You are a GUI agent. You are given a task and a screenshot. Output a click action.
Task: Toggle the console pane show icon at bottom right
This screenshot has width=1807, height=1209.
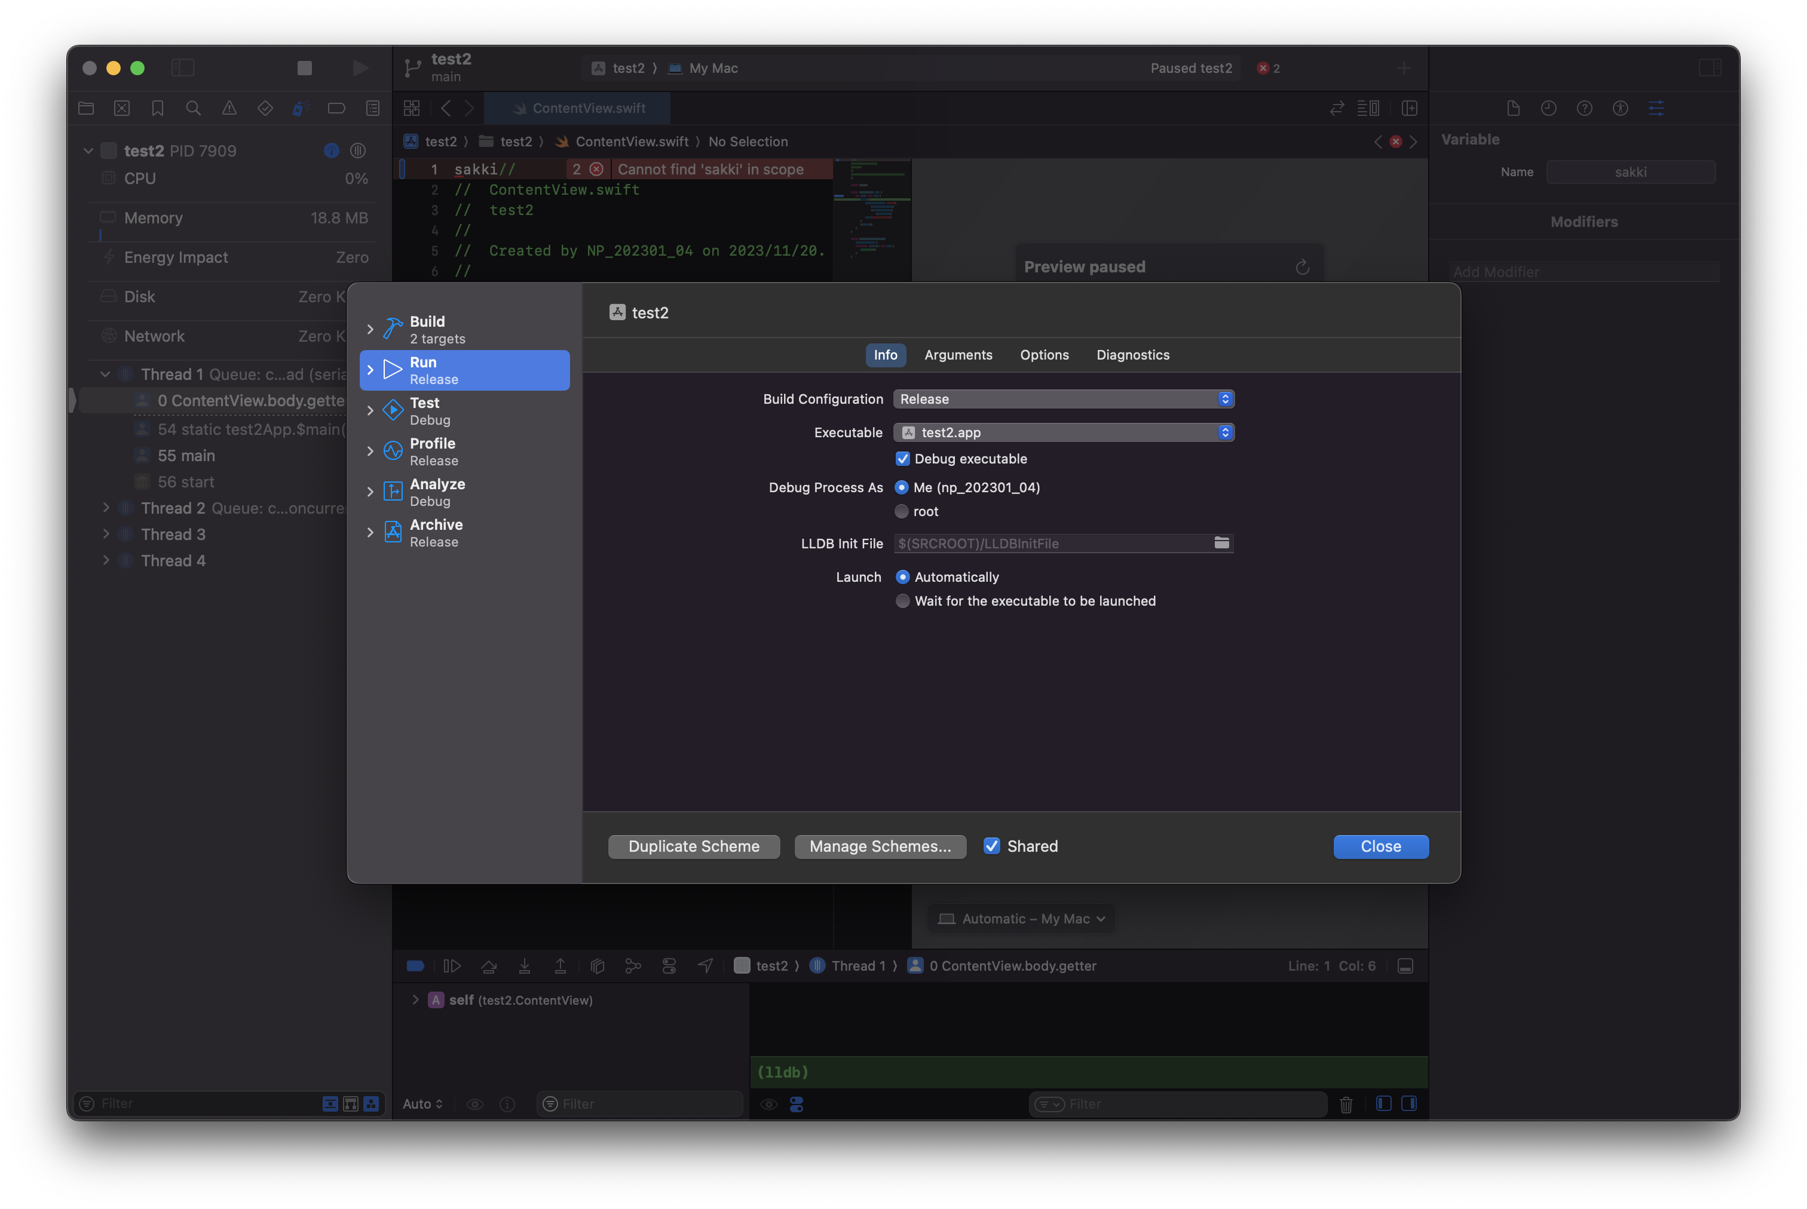1409,1103
